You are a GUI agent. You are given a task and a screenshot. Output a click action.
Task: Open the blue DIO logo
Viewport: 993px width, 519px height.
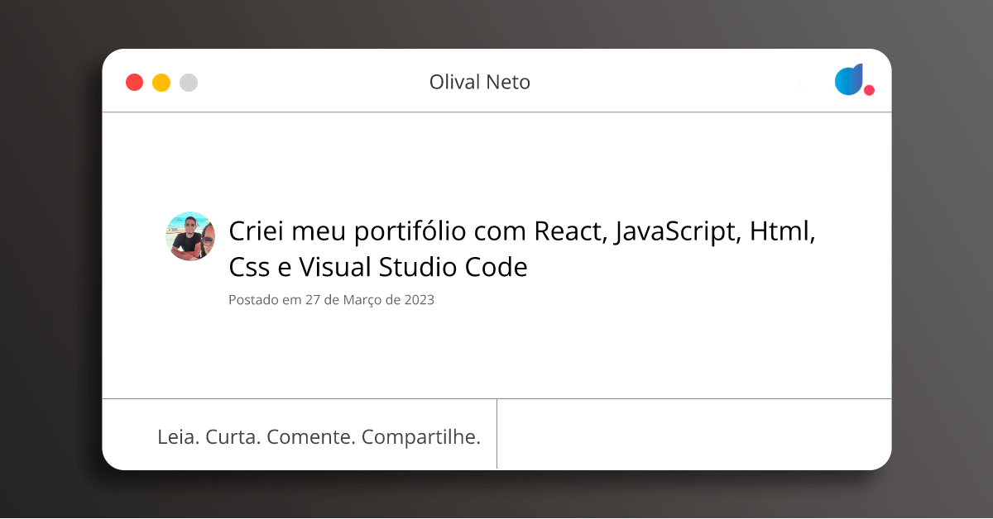[849, 79]
